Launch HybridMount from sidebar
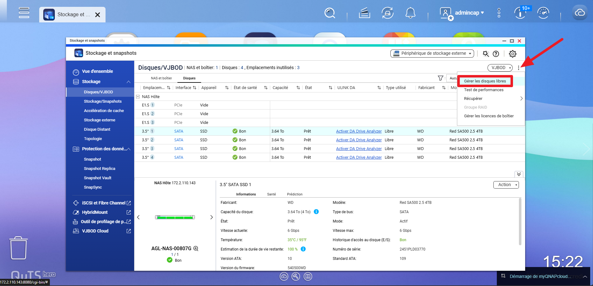 click(x=101, y=212)
